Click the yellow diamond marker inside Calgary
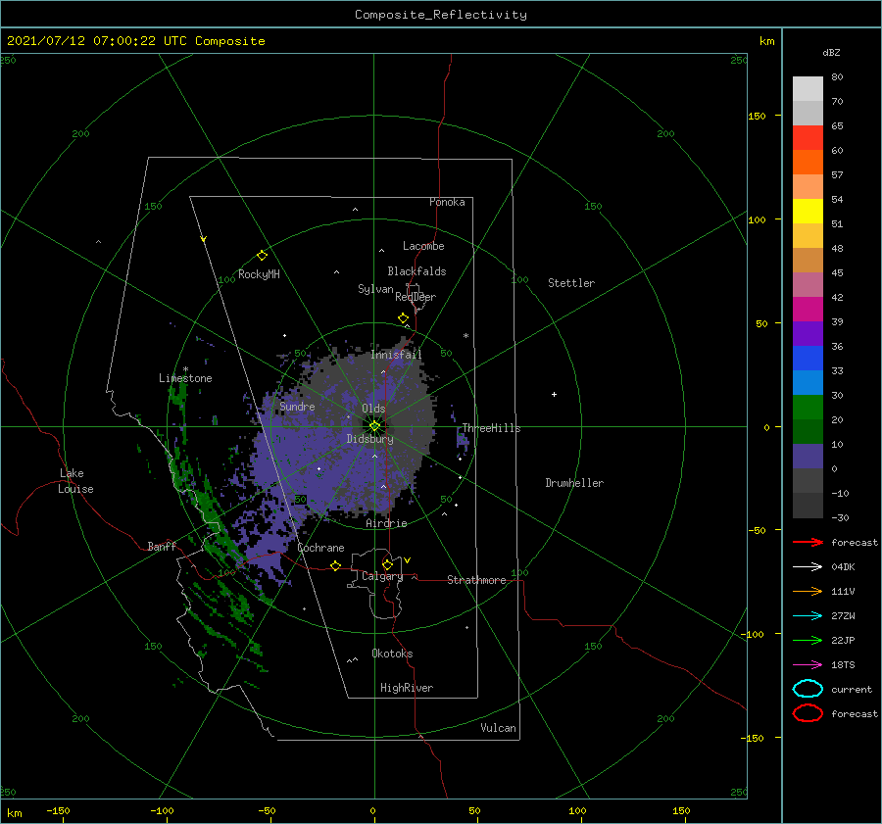882x824 pixels. [387, 564]
